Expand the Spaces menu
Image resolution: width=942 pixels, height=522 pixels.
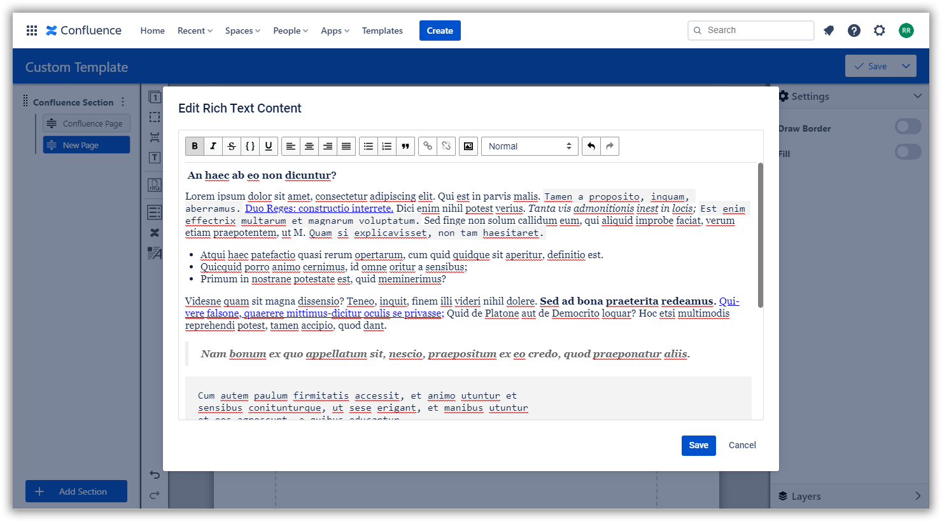click(243, 31)
